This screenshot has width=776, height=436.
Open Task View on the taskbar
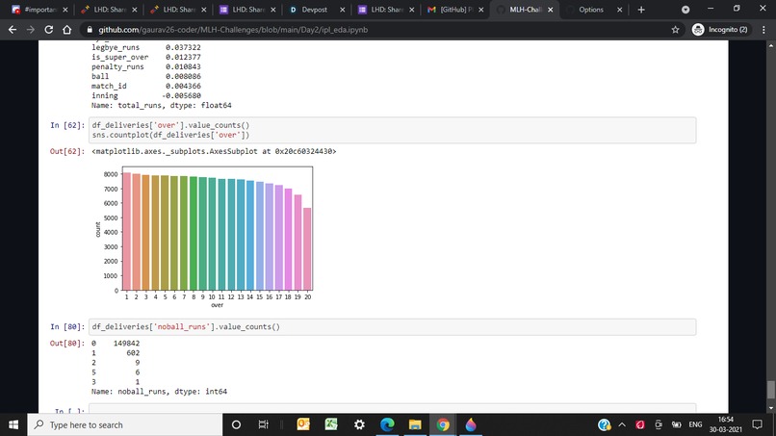(x=263, y=424)
